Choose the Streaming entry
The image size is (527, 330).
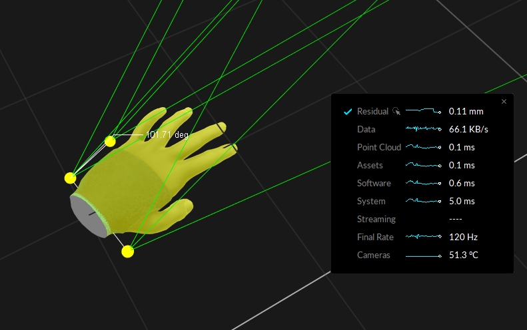376,219
